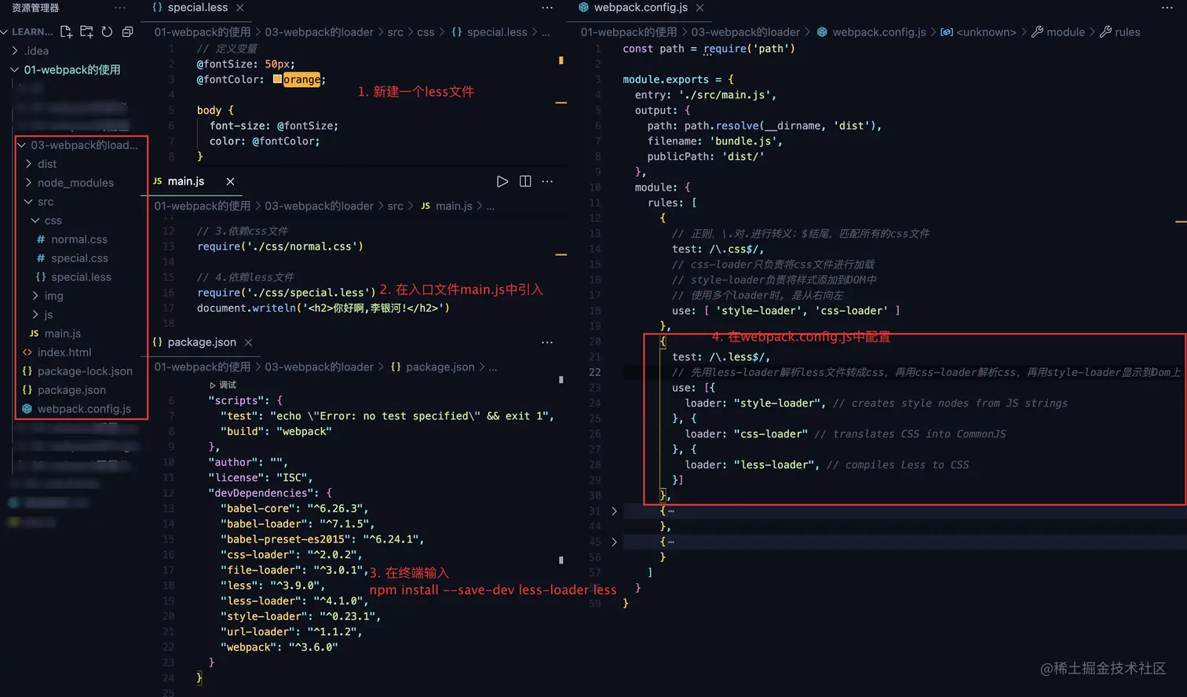Image resolution: width=1187 pixels, height=697 pixels.
Task: Click the 调试 debug code lens in package.json
Action: tap(223, 385)
